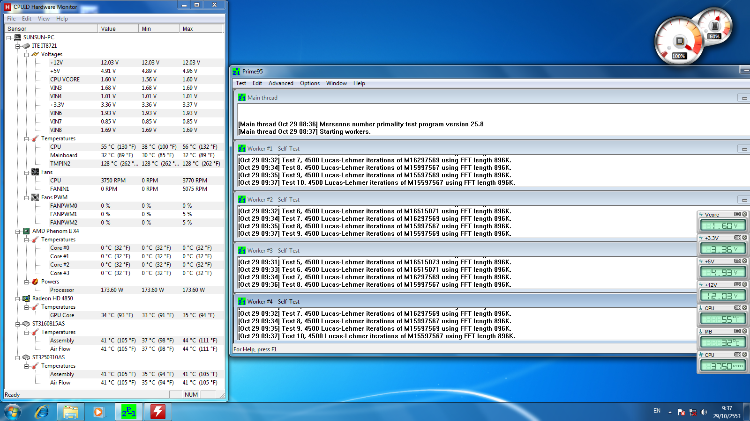This screenshot has height=421, width=750.
Task: Collapse the Radeon HD 4850 node
Action: tap(18, 299)
